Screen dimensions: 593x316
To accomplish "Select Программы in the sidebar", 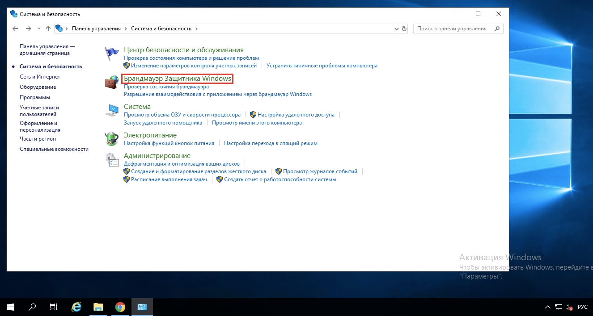I will 35,97.
